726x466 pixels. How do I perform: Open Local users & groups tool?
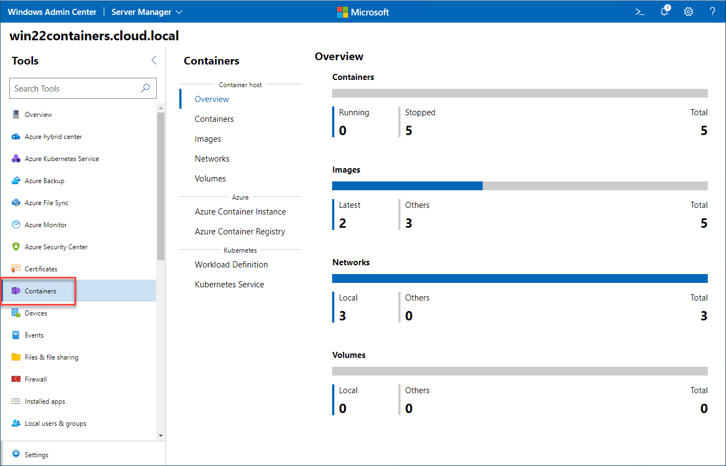55,424
